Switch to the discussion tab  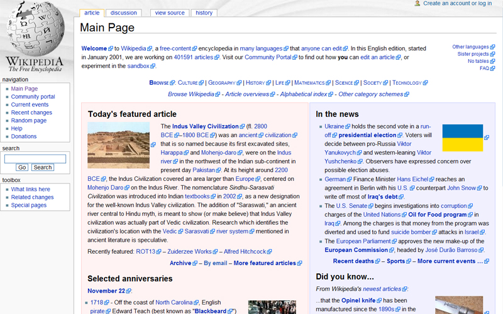(x=123, y=13)
